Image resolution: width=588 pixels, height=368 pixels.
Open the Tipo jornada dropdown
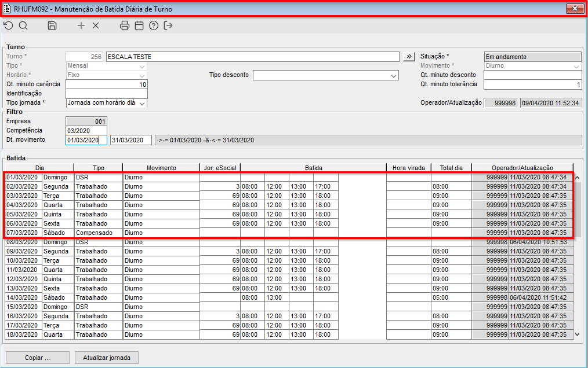[x=142, y=103]
